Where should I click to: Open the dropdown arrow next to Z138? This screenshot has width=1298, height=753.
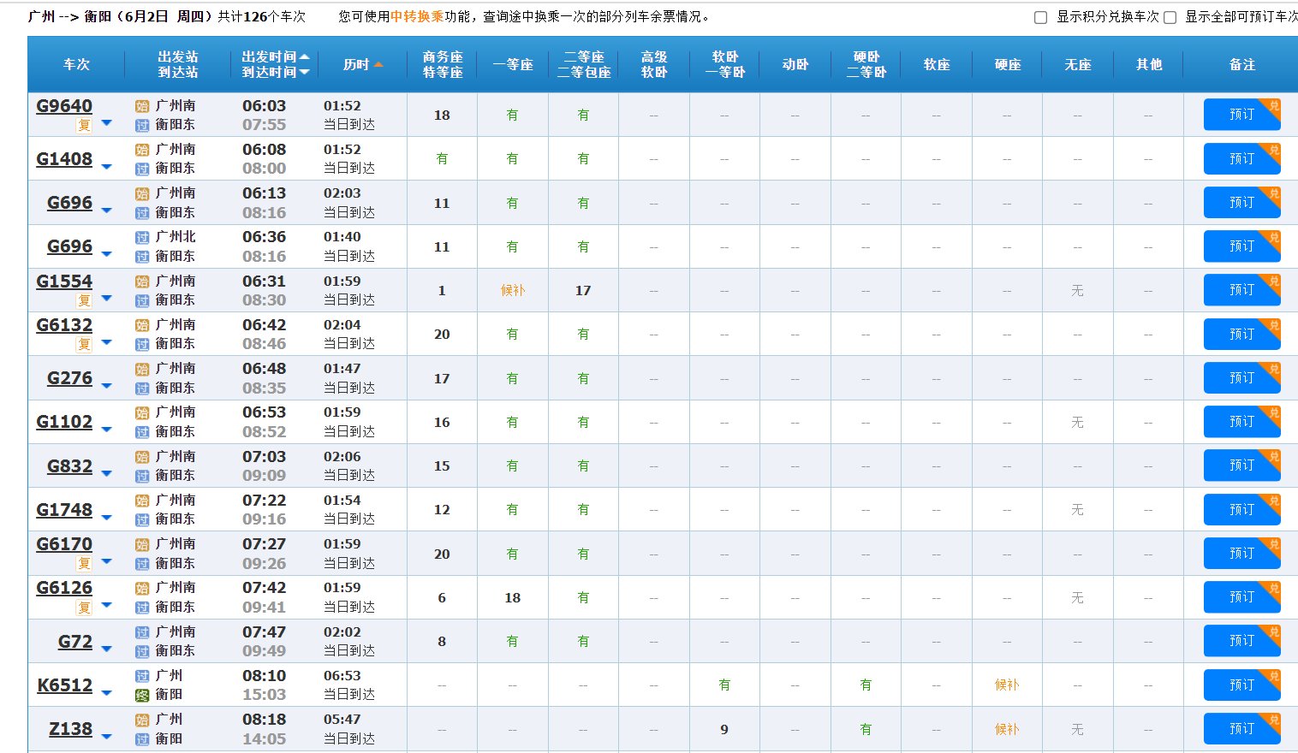[106, 736]
